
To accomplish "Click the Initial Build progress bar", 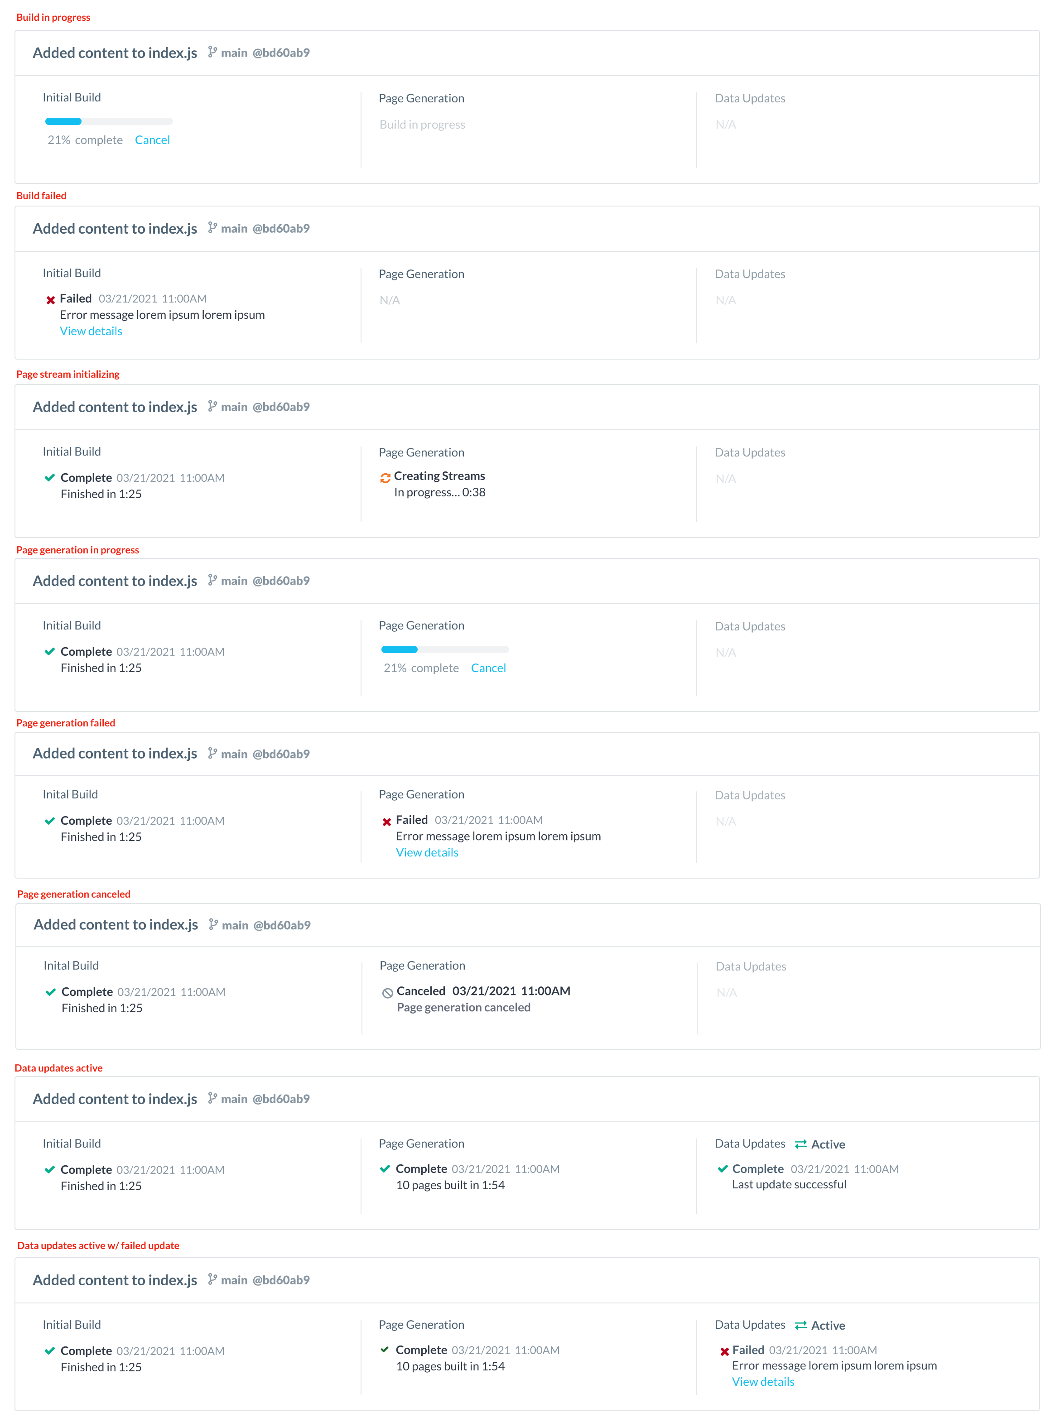I will [x=109, y=121].
